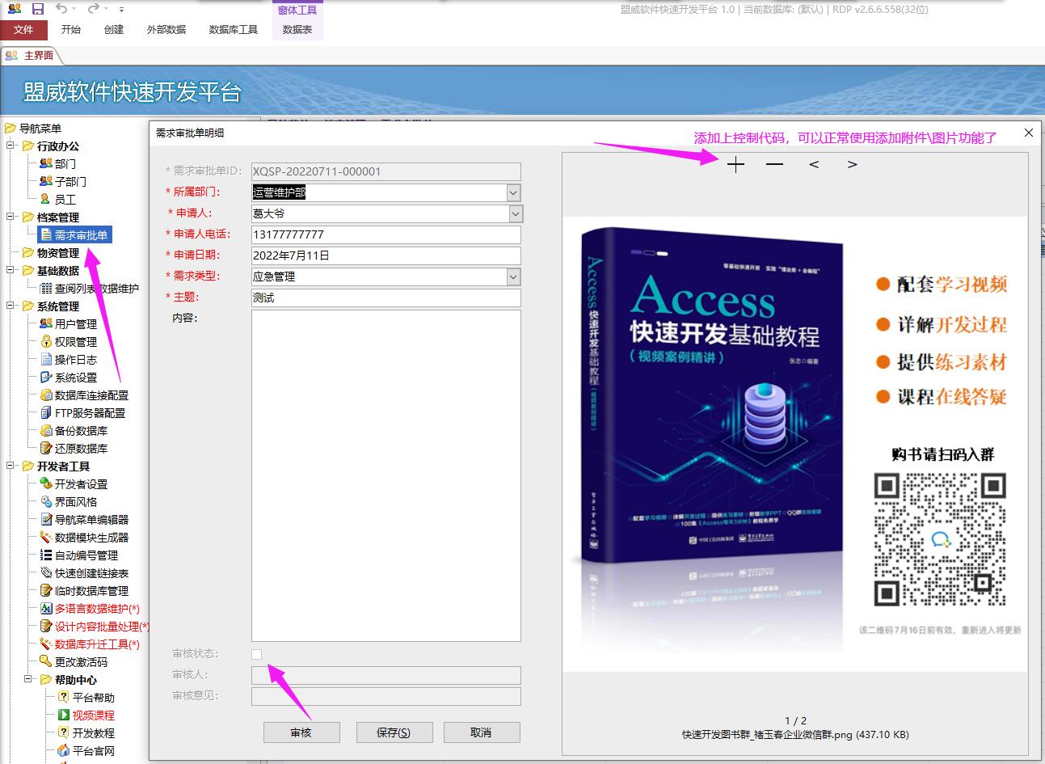Show next attachment with right arrow

tap(852, 165)
